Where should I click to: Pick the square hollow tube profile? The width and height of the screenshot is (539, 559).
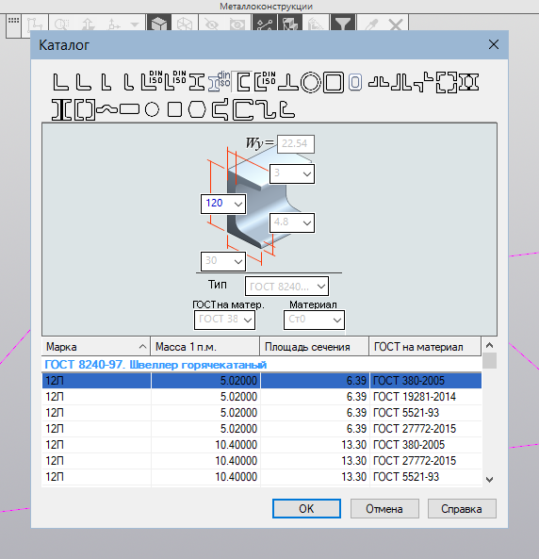click(334, 82)
